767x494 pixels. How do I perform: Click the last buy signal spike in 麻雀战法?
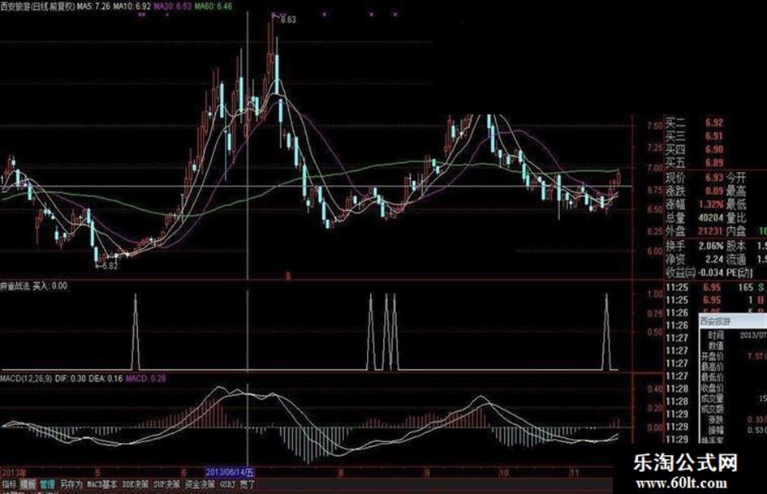tap(606, 332)
